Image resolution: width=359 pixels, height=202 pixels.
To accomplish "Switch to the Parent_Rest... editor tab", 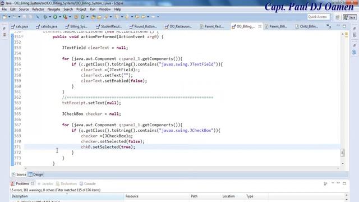I will pos(212,26).
